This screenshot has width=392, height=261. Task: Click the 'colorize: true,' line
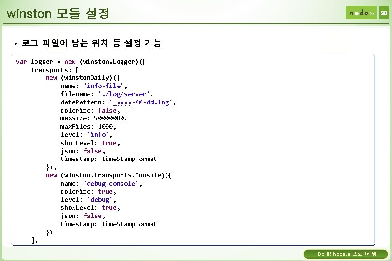88,191
